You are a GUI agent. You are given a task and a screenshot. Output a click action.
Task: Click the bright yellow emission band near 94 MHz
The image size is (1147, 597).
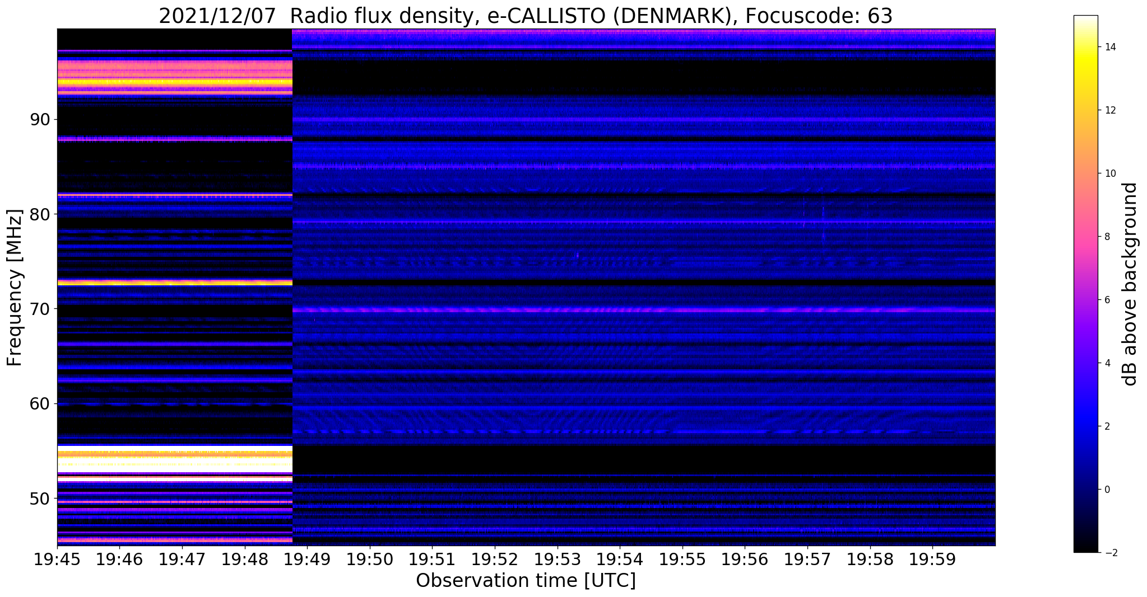click(175, 82)
